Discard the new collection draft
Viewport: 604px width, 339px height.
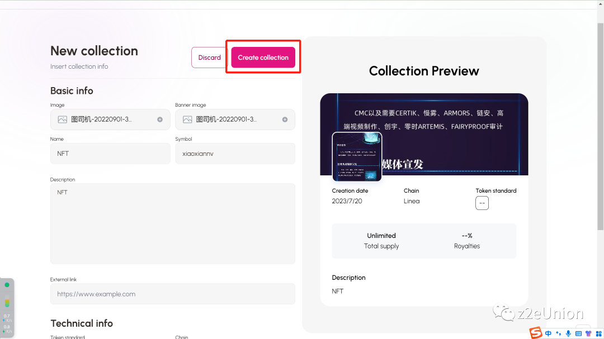click(x=209, y=57)
